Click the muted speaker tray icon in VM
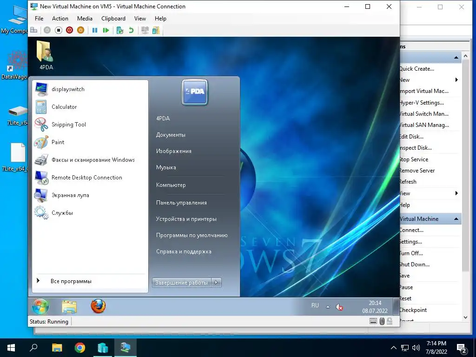 click(339, 307)
